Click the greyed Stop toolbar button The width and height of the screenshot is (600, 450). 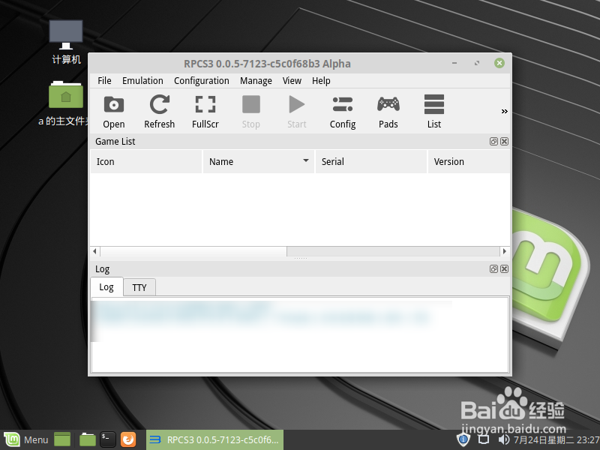point(251,112)
